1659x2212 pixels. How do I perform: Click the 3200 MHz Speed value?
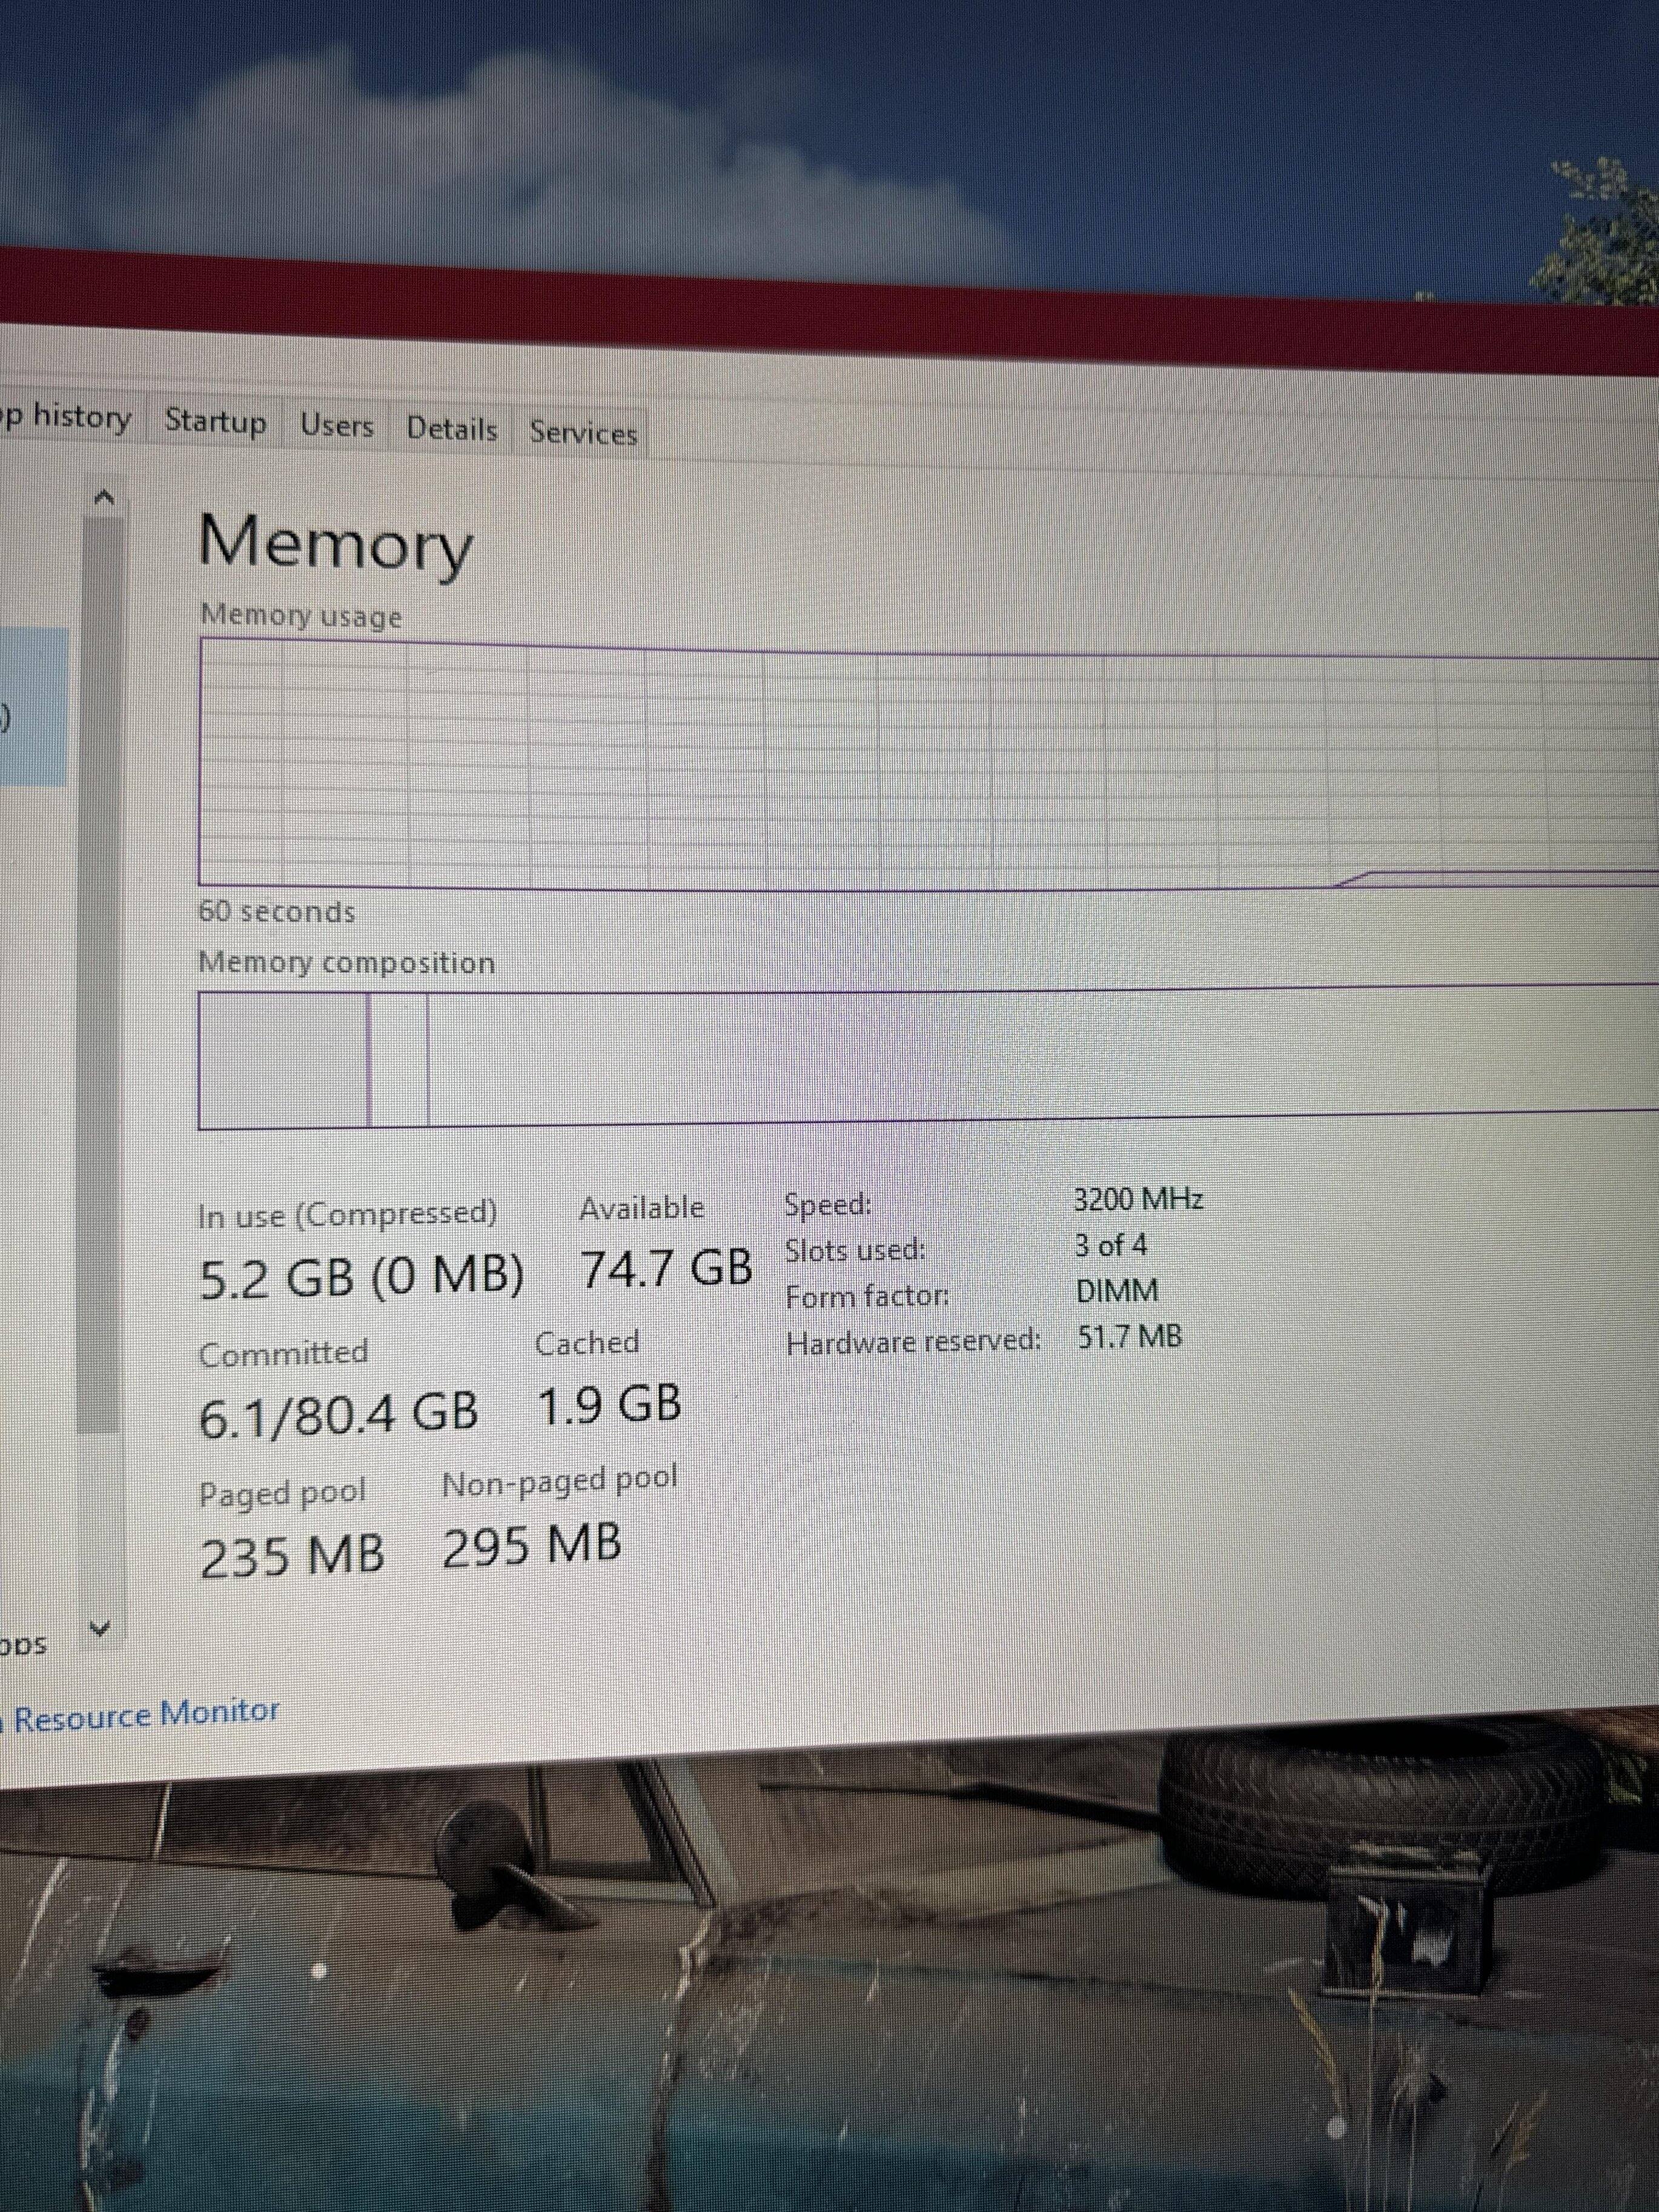(x=1138, y=1199)
